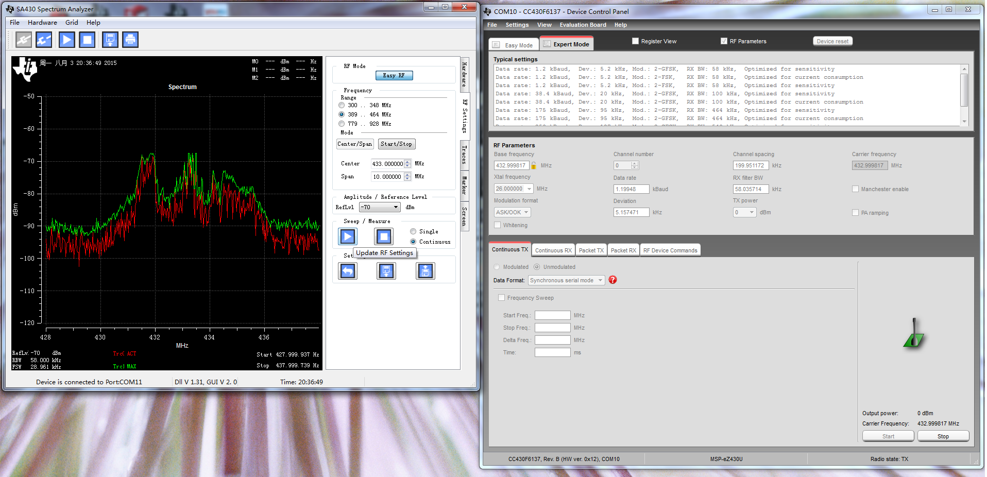Click the floppy-with-arrow-above icon in Settings group
This screenshot has width=987, height=477.
coord(426,271)
